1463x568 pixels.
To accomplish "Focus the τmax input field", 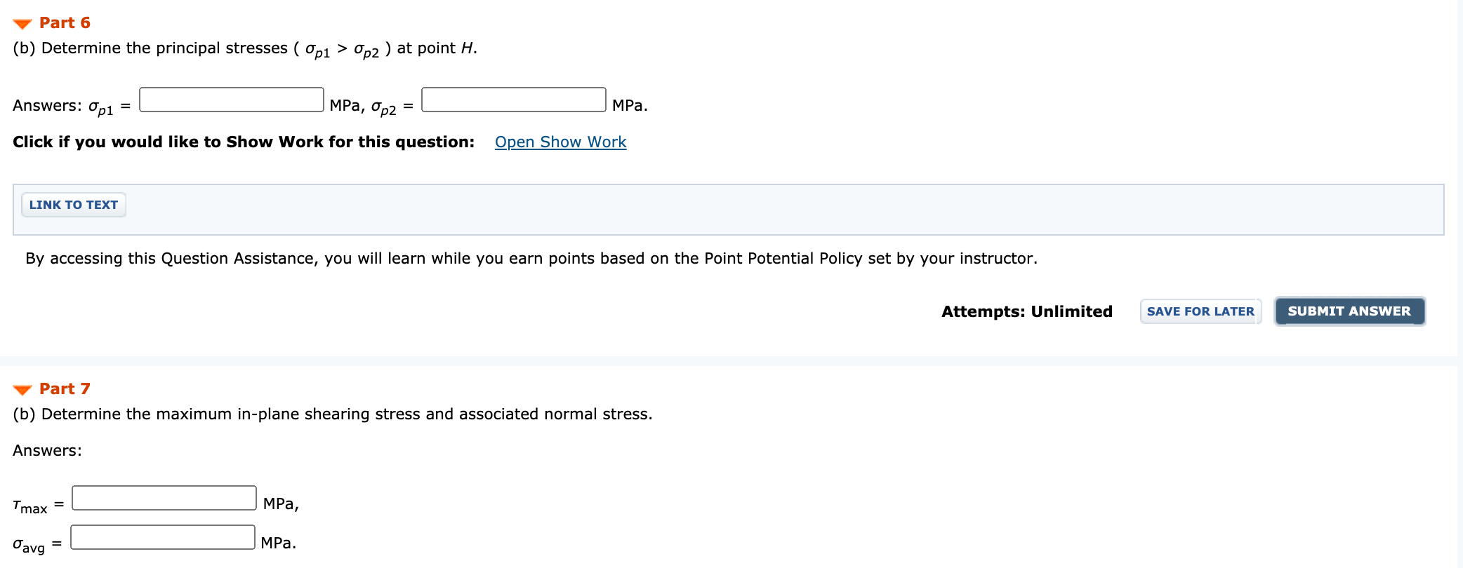I will click(x=164, y=498).
